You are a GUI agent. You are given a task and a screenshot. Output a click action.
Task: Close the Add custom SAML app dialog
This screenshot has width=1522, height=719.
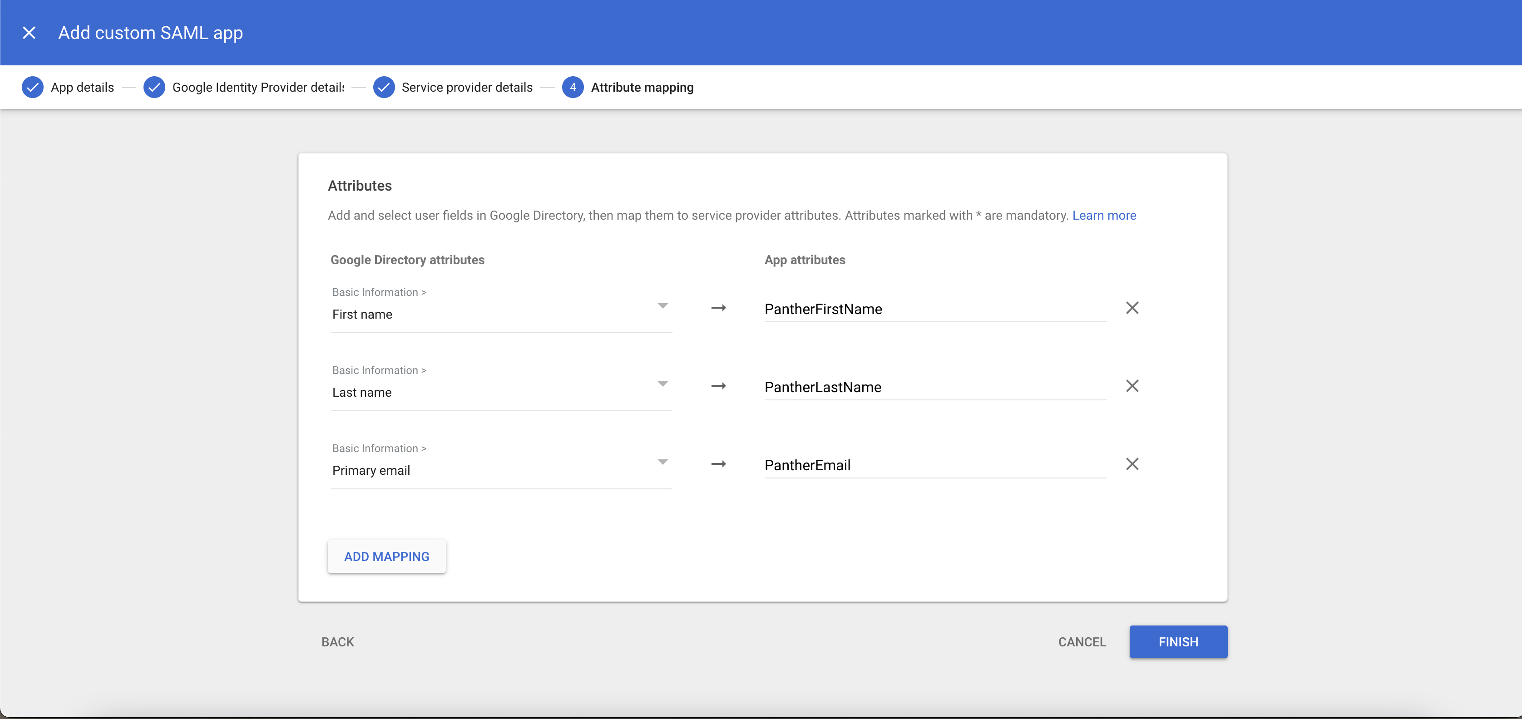click(x=29, y=33)
